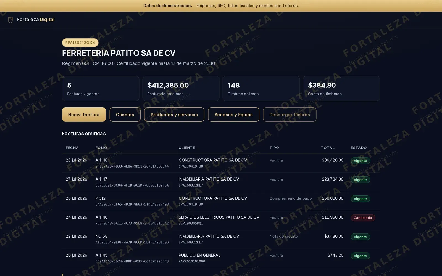Click Vigente status of folio A 1148
This screenshot has width=442, height=276.
click(360, 161)
